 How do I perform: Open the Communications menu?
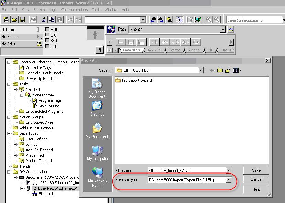point(74,10)
